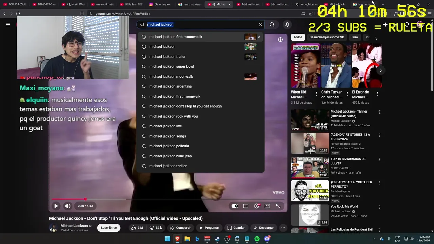
Task: Open Discord from the taskbar
Action: point(267,239)
